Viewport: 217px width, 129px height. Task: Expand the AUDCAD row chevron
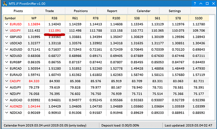click(x=7, y=100)
